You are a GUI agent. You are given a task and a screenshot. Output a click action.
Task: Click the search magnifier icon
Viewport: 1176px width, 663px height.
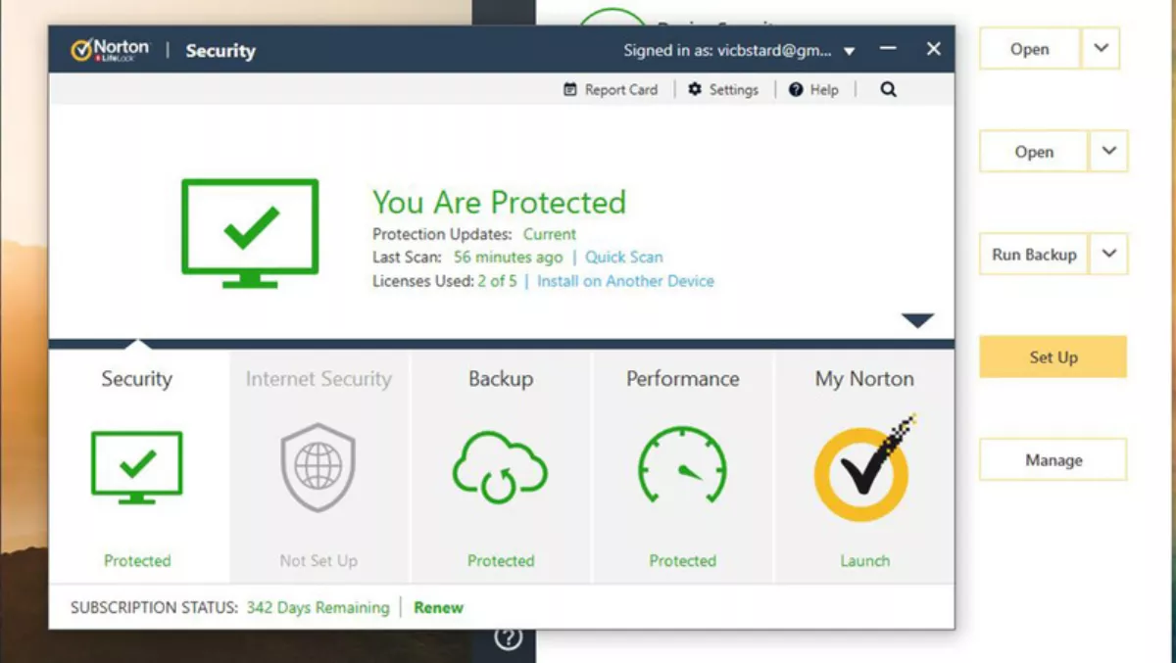(888, 89)
